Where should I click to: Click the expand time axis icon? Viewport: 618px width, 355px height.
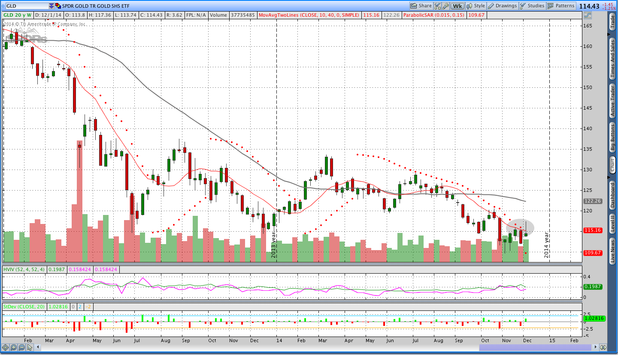pyautogui.click(x=603, y=347)
